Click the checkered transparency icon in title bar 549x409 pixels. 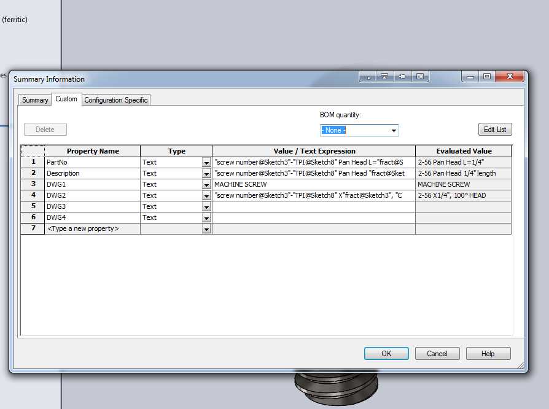[x=420, y=76]
